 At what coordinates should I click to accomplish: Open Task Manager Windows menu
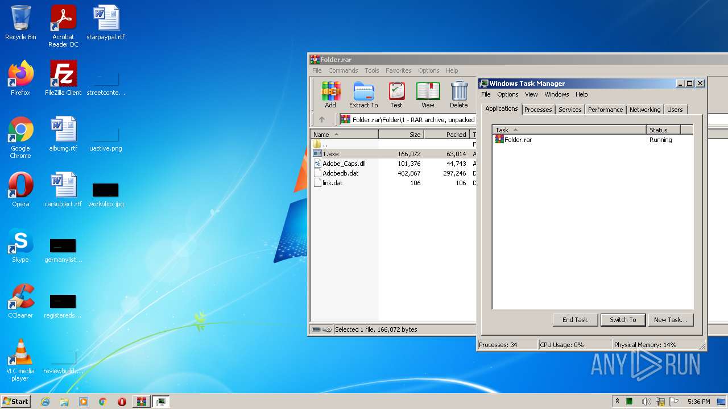[557, 94]
